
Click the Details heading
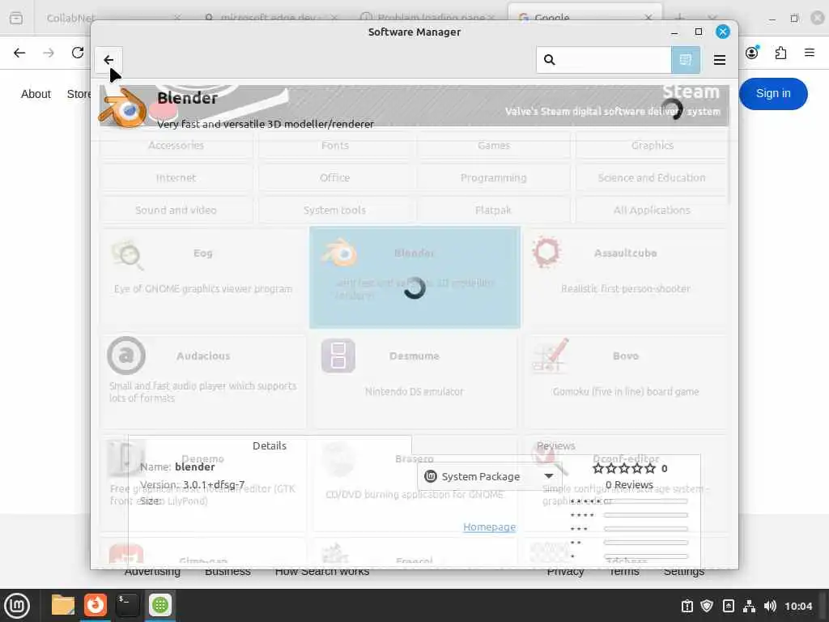(x=270, y=446)
